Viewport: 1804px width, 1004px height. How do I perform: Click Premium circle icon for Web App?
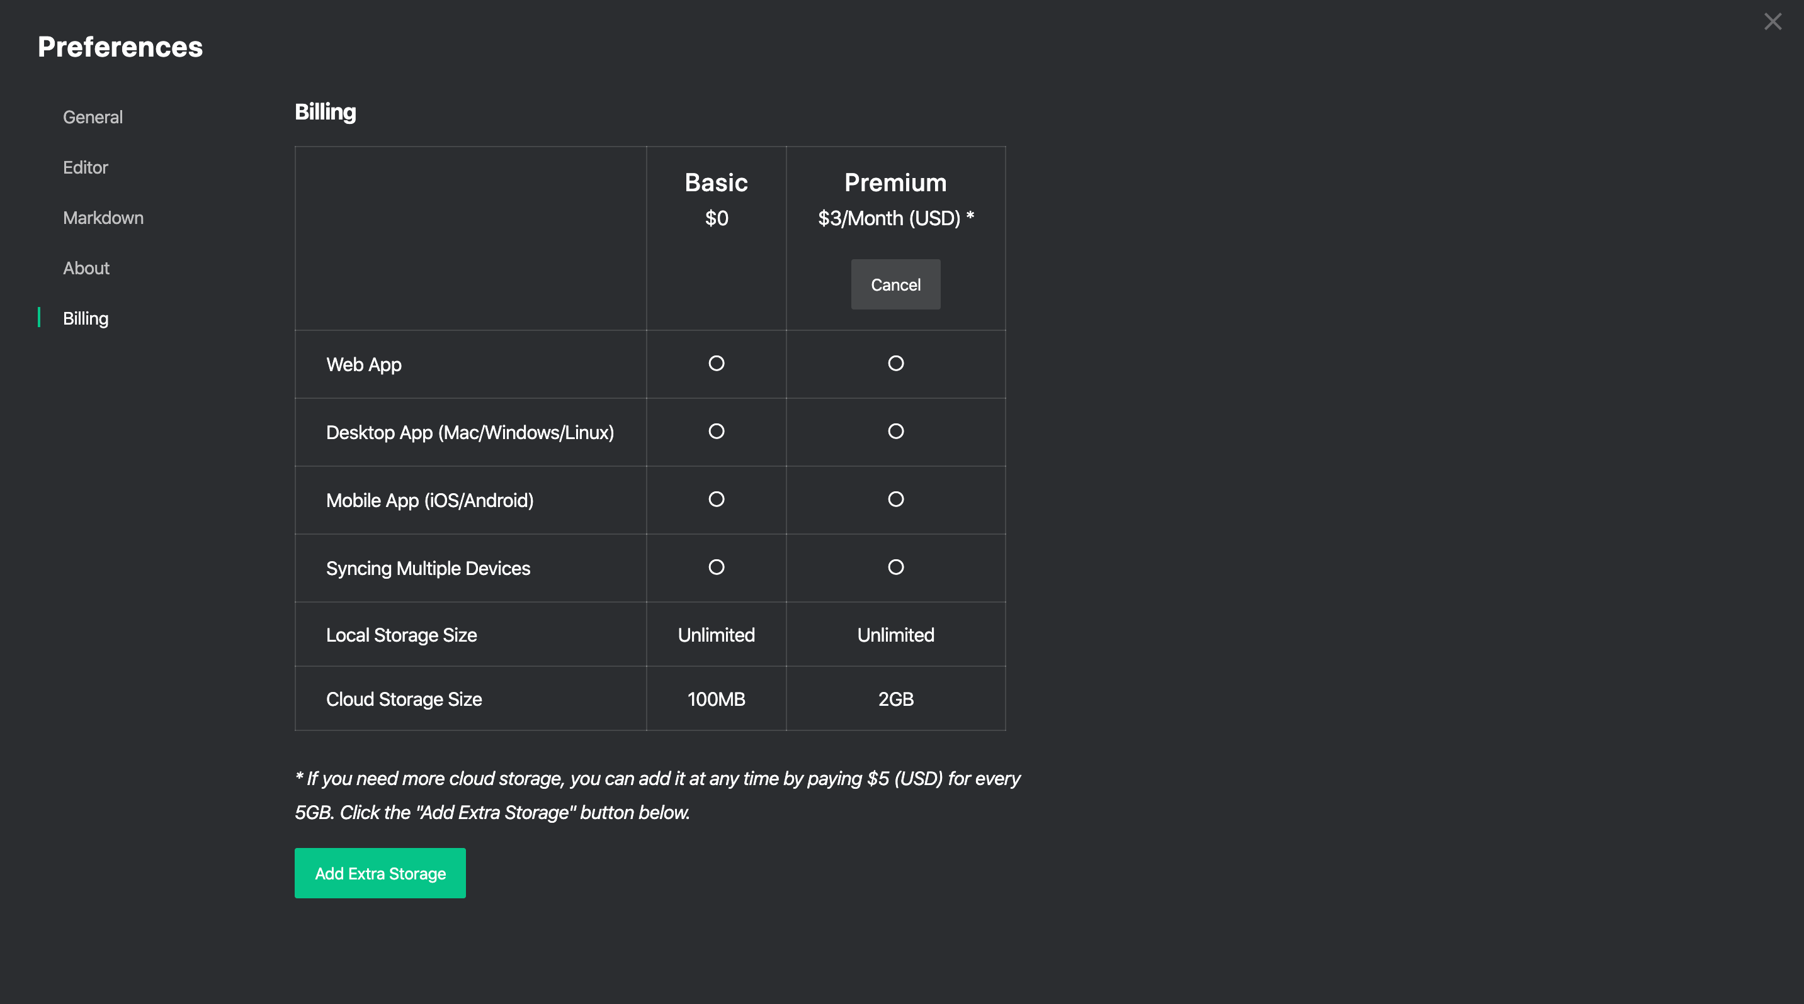pos(895,363)
